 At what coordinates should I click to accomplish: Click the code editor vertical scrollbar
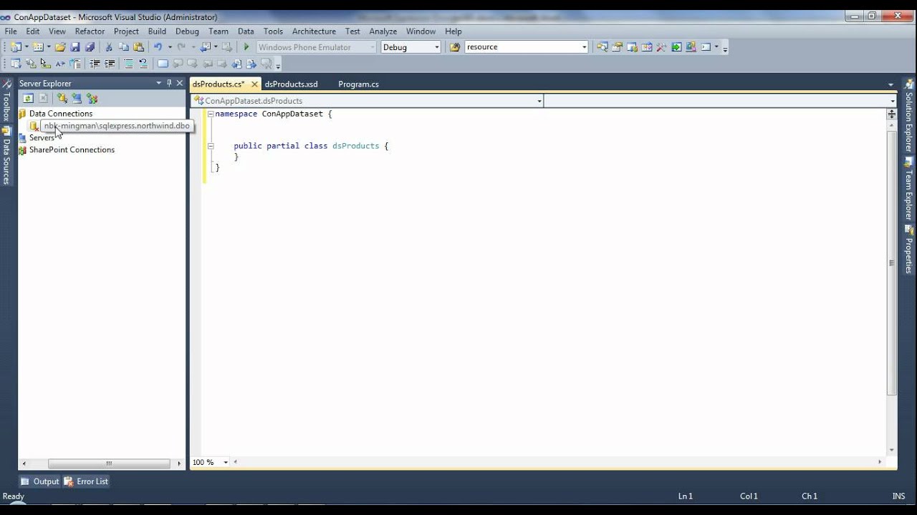coord(892,263)
